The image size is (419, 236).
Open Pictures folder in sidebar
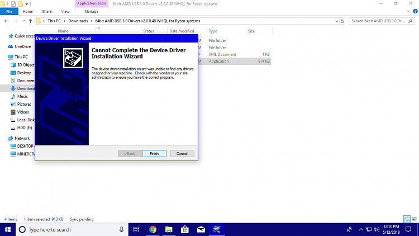click(21, 104)
